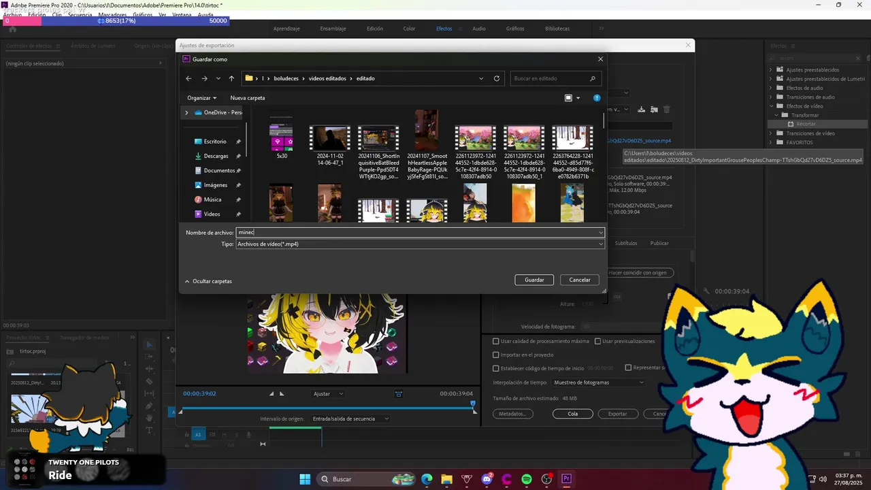Change the file view layout icon
This screenshot has height=490, width=871.
(568, 98)
